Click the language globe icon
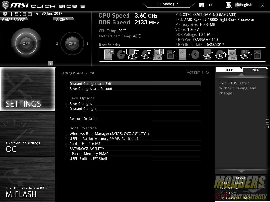The image size is (270, 202). click(x=238, y=5)
